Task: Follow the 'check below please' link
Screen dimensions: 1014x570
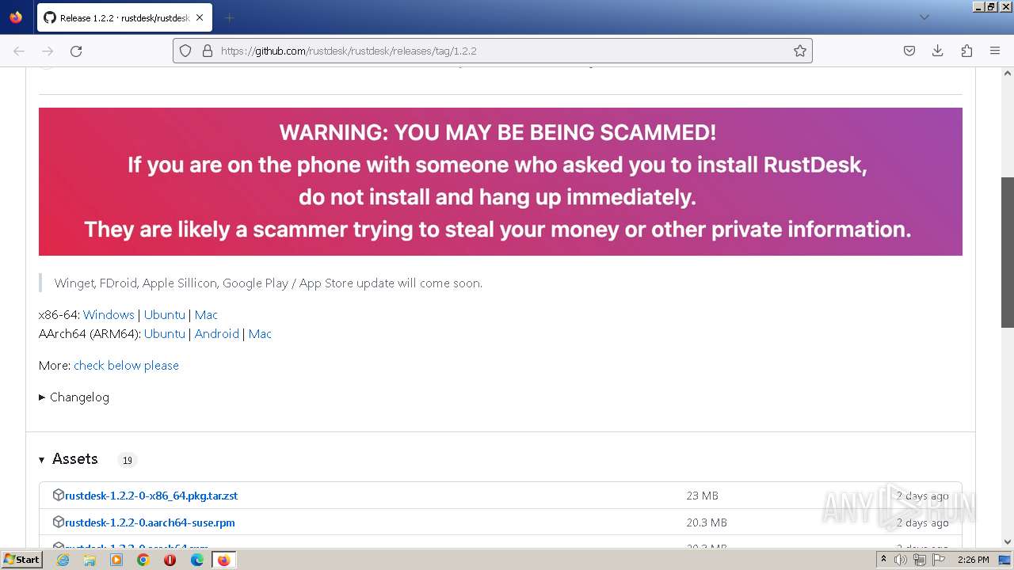Action: [126, 365]
